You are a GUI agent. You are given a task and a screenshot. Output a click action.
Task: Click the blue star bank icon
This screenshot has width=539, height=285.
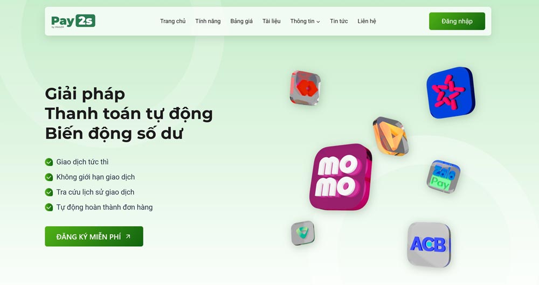[451, 93]
